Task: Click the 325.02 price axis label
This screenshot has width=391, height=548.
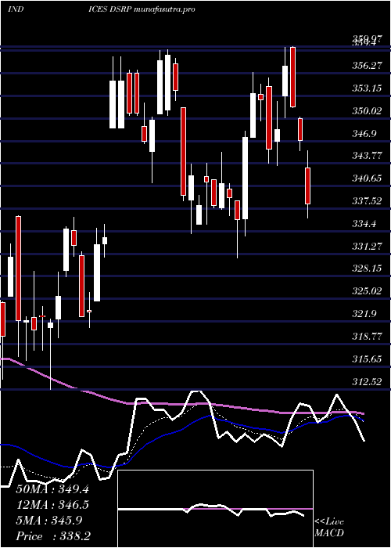Action: (x=366, y=291)
